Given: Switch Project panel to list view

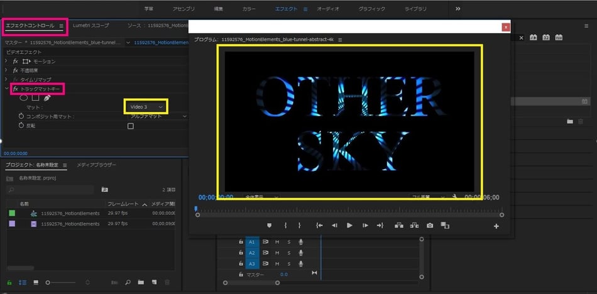Looking at the screenshot, I should click(x=23, y=283).
